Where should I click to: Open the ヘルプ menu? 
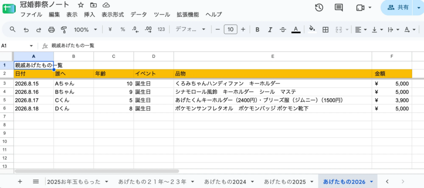pyautogui.click(x=214, y=14)
